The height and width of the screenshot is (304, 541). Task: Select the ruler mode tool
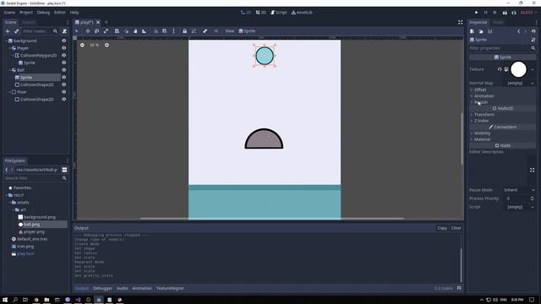click(x=145, y=31)
